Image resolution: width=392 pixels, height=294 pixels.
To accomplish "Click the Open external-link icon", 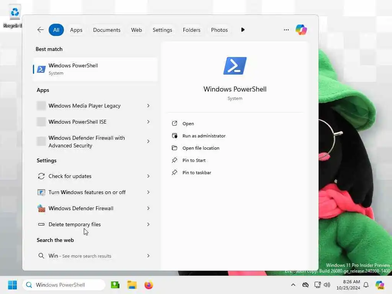I will tap(175, 124).
